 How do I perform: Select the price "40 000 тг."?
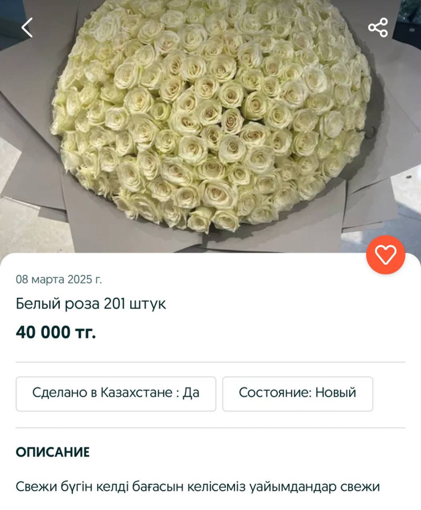click(x=56, y=332)
